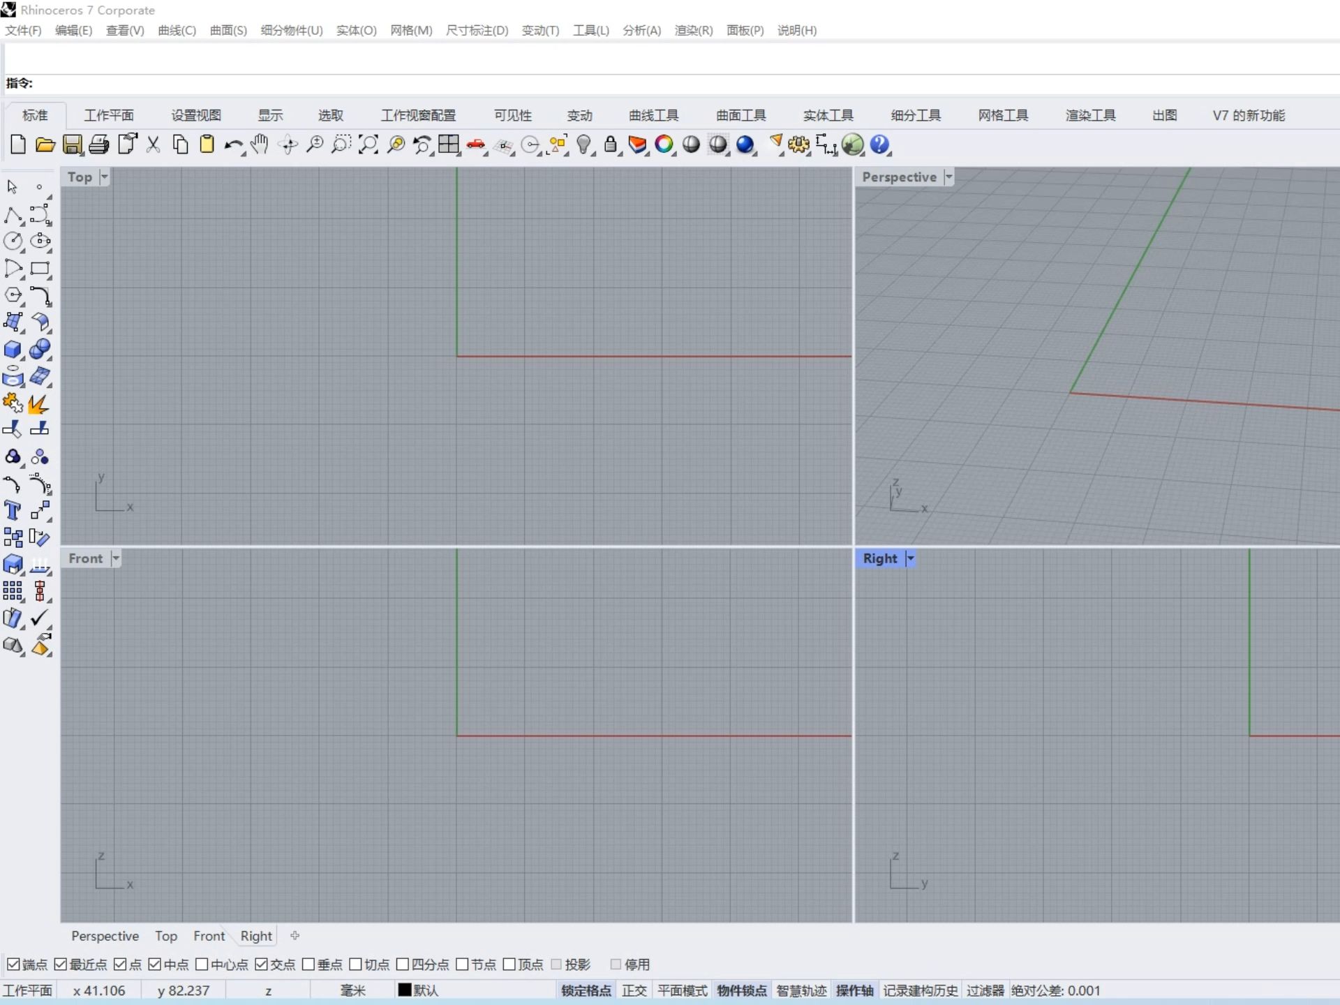
Task: Enable the 停用 checkbox
Action: tap(616, 964)
